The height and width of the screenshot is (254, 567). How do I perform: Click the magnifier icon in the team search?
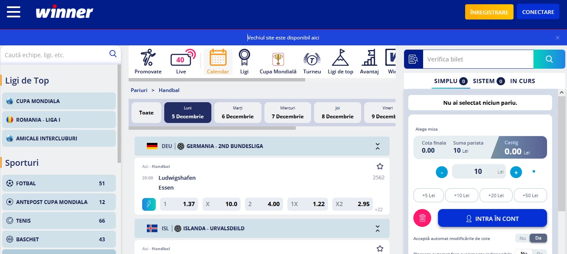[113, 54]
